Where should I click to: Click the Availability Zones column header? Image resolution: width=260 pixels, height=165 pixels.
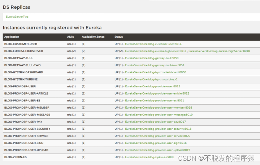point(93,37)
